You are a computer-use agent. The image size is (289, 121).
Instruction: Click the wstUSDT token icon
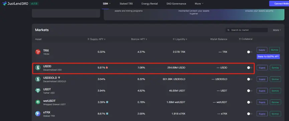(x=38, y=102)
